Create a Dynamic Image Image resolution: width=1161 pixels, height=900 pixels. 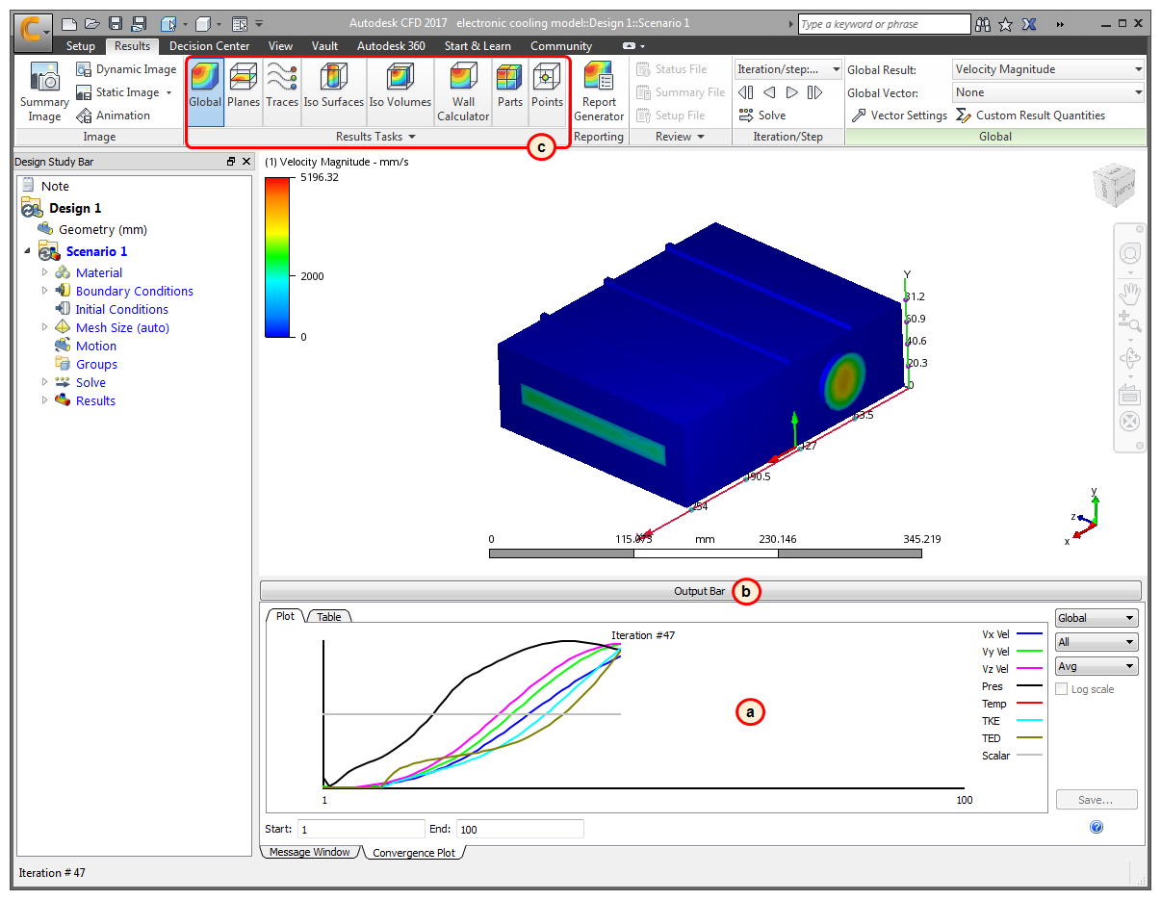coord(126,69)
